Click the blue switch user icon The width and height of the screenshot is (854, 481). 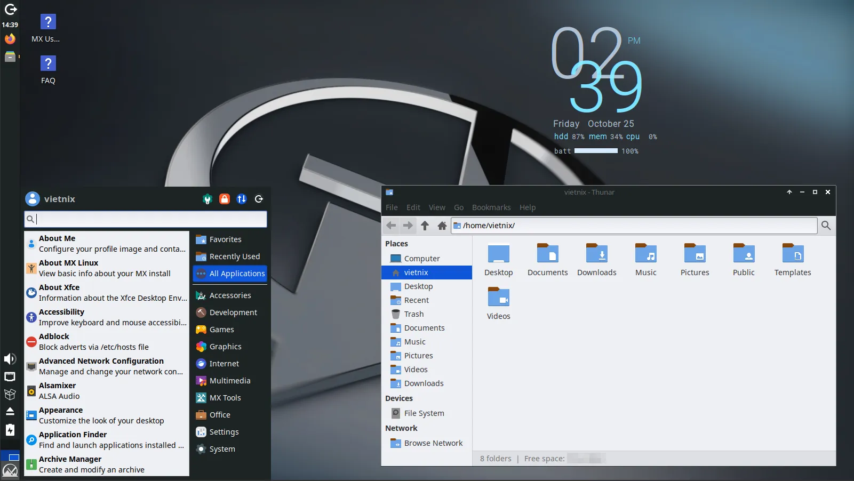(242, 199)
